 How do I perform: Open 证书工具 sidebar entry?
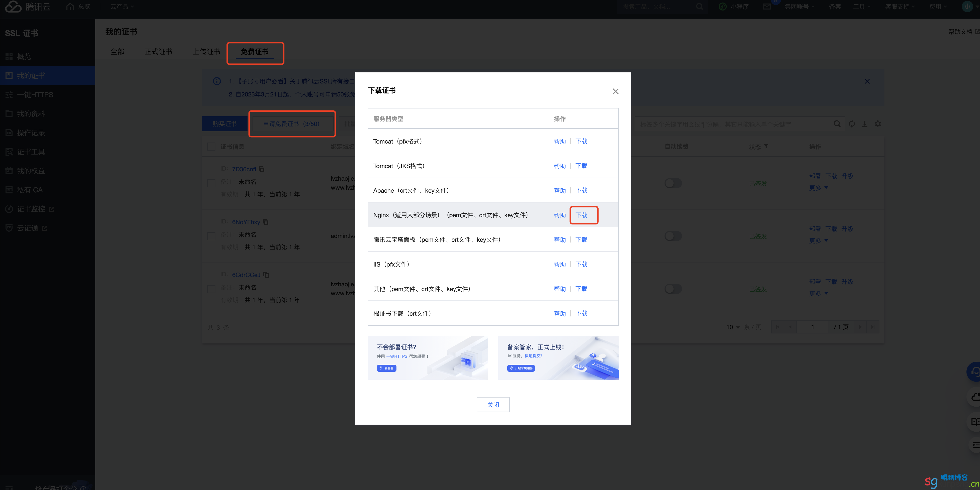point(48,152)
